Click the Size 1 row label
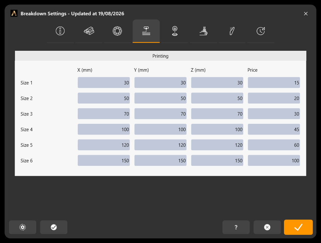 26,83
